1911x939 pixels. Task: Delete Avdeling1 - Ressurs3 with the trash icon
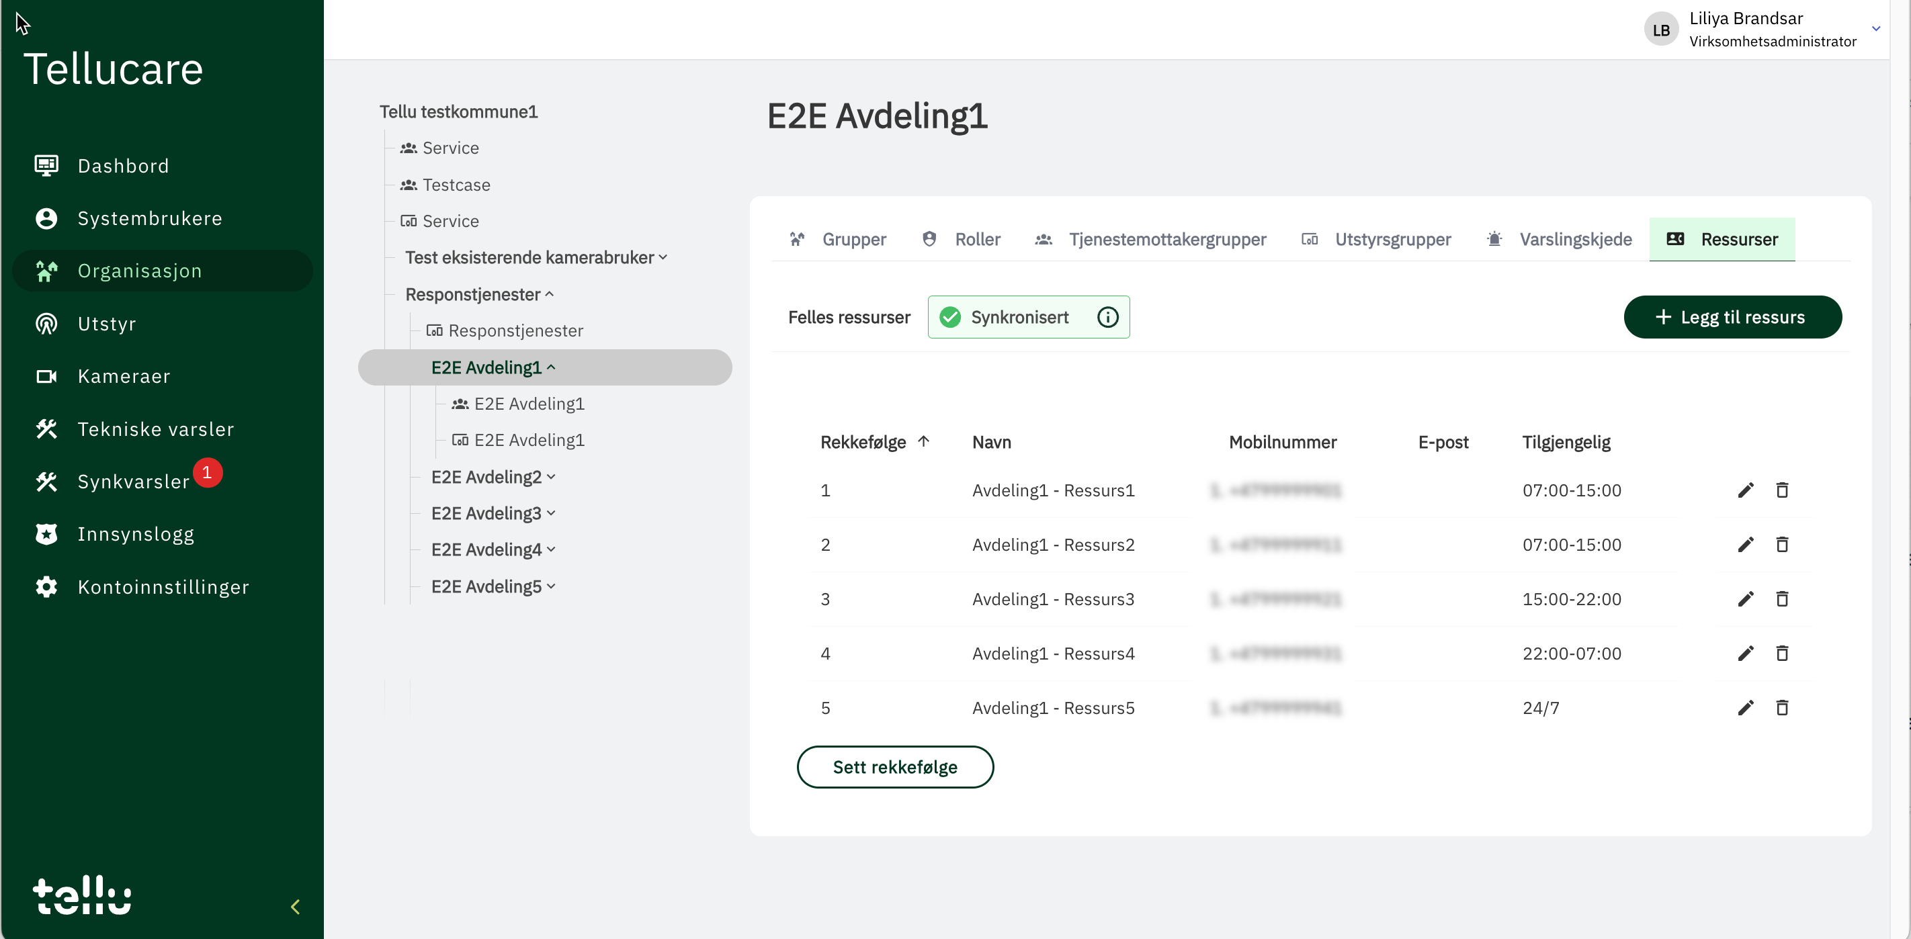point(1782,598)
